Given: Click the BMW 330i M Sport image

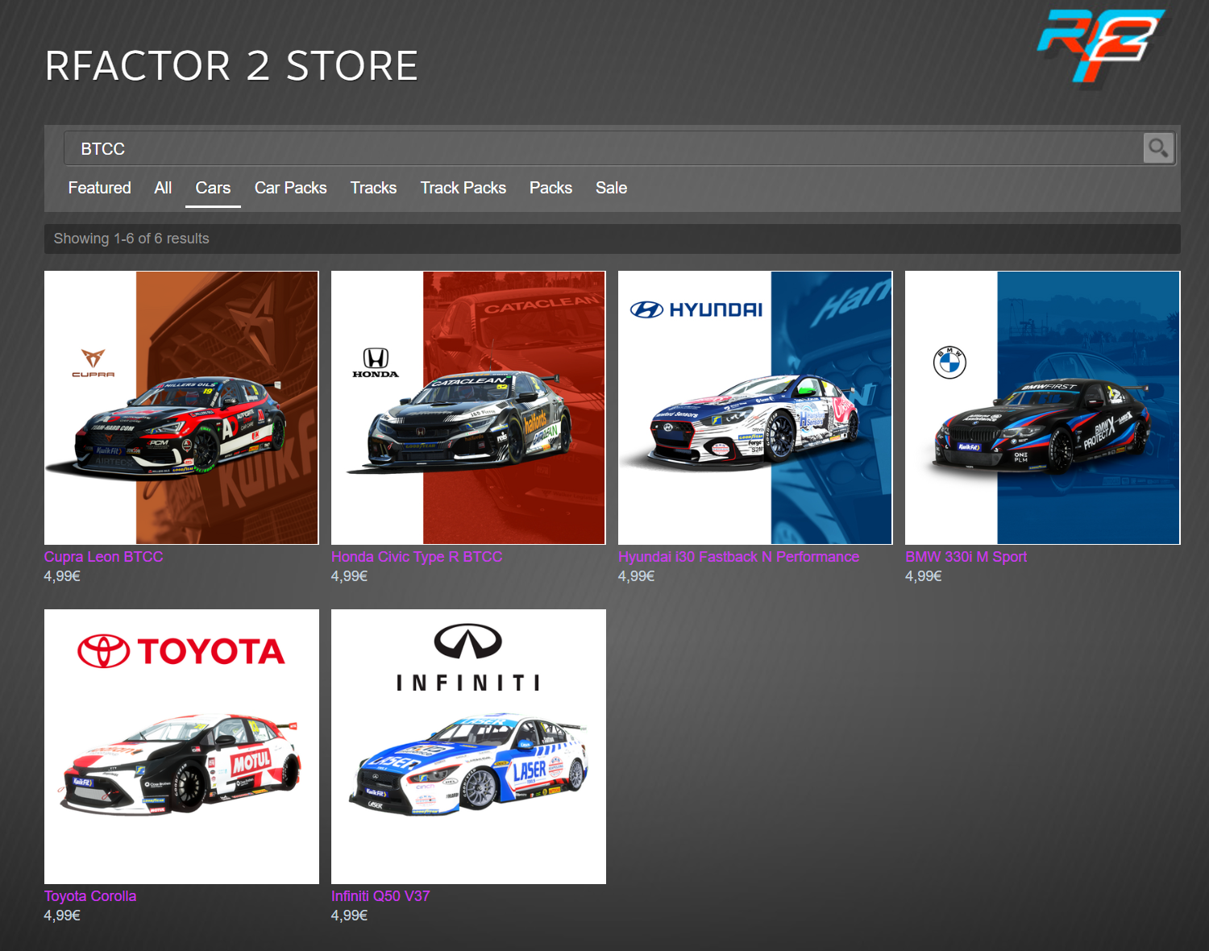Looking at the screenshot, I should click(1042, 408).
